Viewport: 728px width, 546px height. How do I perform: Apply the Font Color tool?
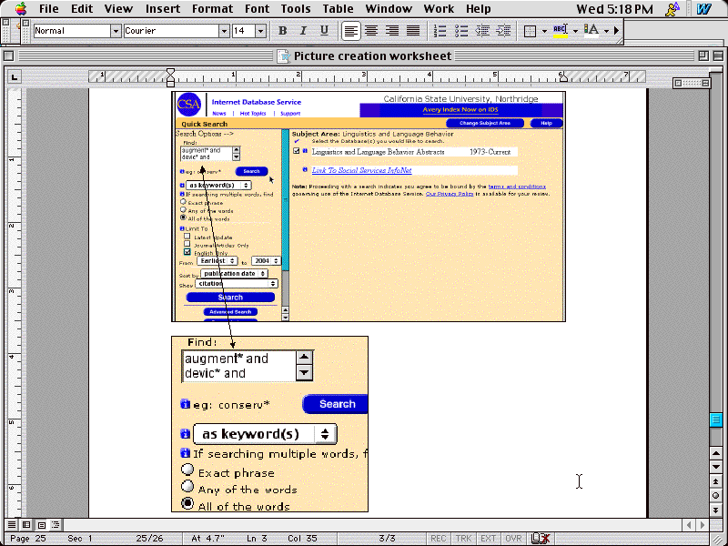click(591, 31)
